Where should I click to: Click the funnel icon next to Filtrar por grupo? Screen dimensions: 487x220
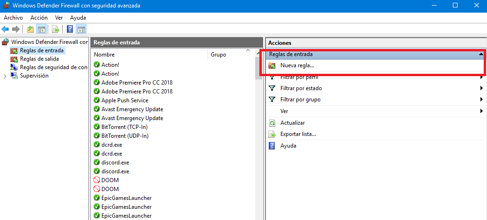[x=272, y=99]
